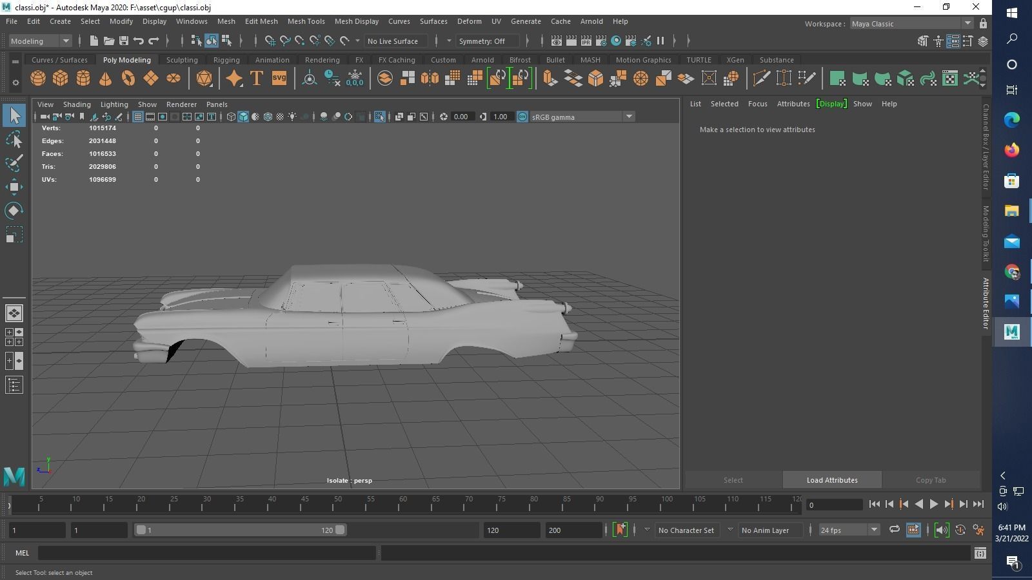
Task: Open the viewport Shading menu
Action: [77, 104]
